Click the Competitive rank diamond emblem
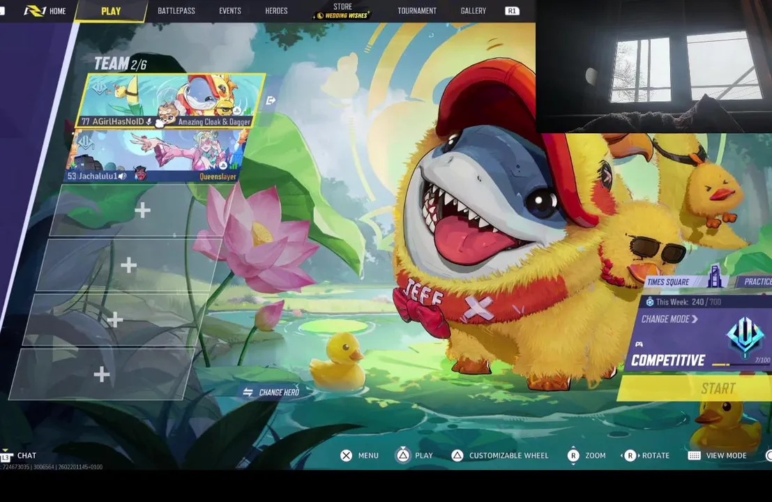This screenshot has height=502, width=772. pyautogui.click(x=745, y=335)
